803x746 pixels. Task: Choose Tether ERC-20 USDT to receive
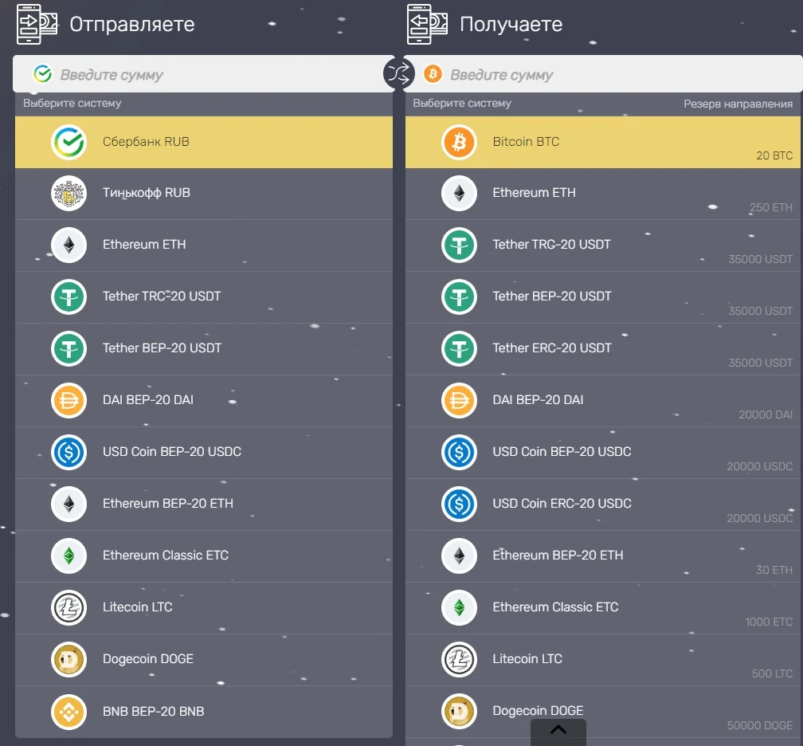pos(603,349)
